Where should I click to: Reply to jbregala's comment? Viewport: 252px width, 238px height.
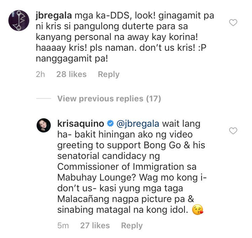108,75
